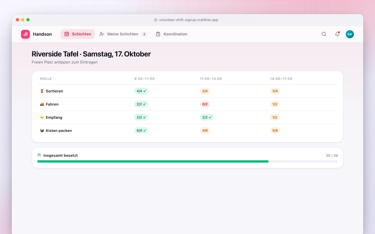The height and width of the screenshot is (234, 375).
Task: Choose Fahren 14:00–17:00 slot showing 1/2
Action: click(275, 104)
